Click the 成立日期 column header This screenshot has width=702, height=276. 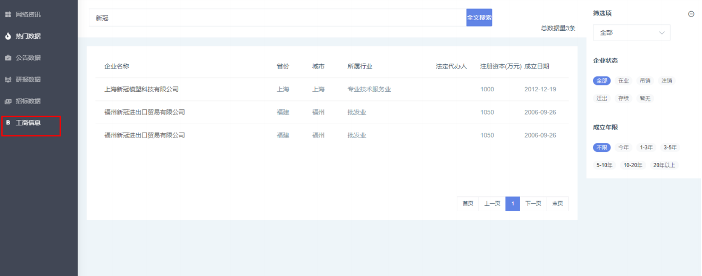coord(537,66)
